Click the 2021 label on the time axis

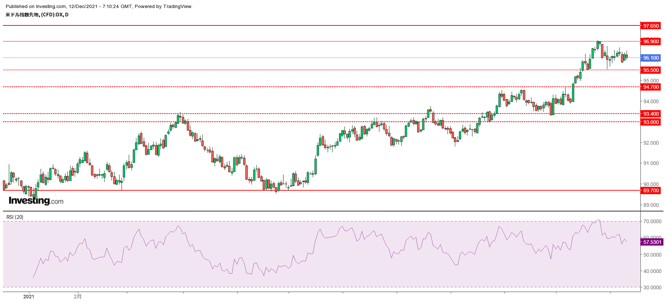click(x=29, y=297)
